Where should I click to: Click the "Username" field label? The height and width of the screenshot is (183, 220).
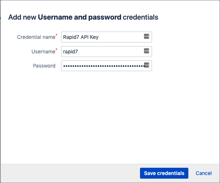click(43, 52)
